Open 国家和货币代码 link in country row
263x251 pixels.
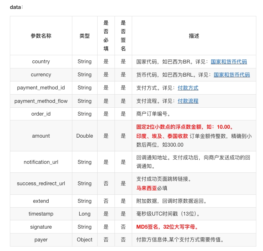coord(229,62)
